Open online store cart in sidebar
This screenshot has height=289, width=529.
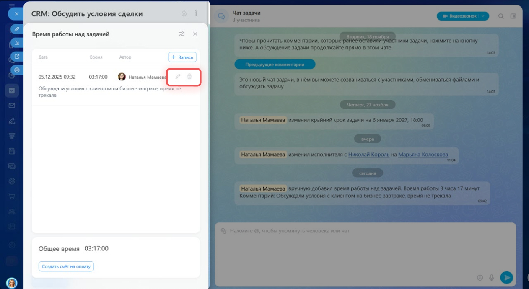coord(12,196)
